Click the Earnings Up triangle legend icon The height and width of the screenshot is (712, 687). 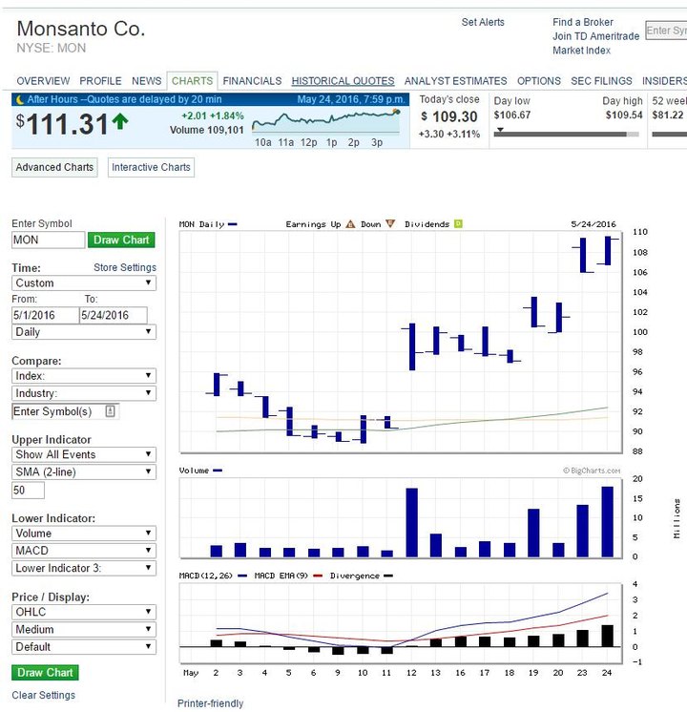tap(350, 224)
